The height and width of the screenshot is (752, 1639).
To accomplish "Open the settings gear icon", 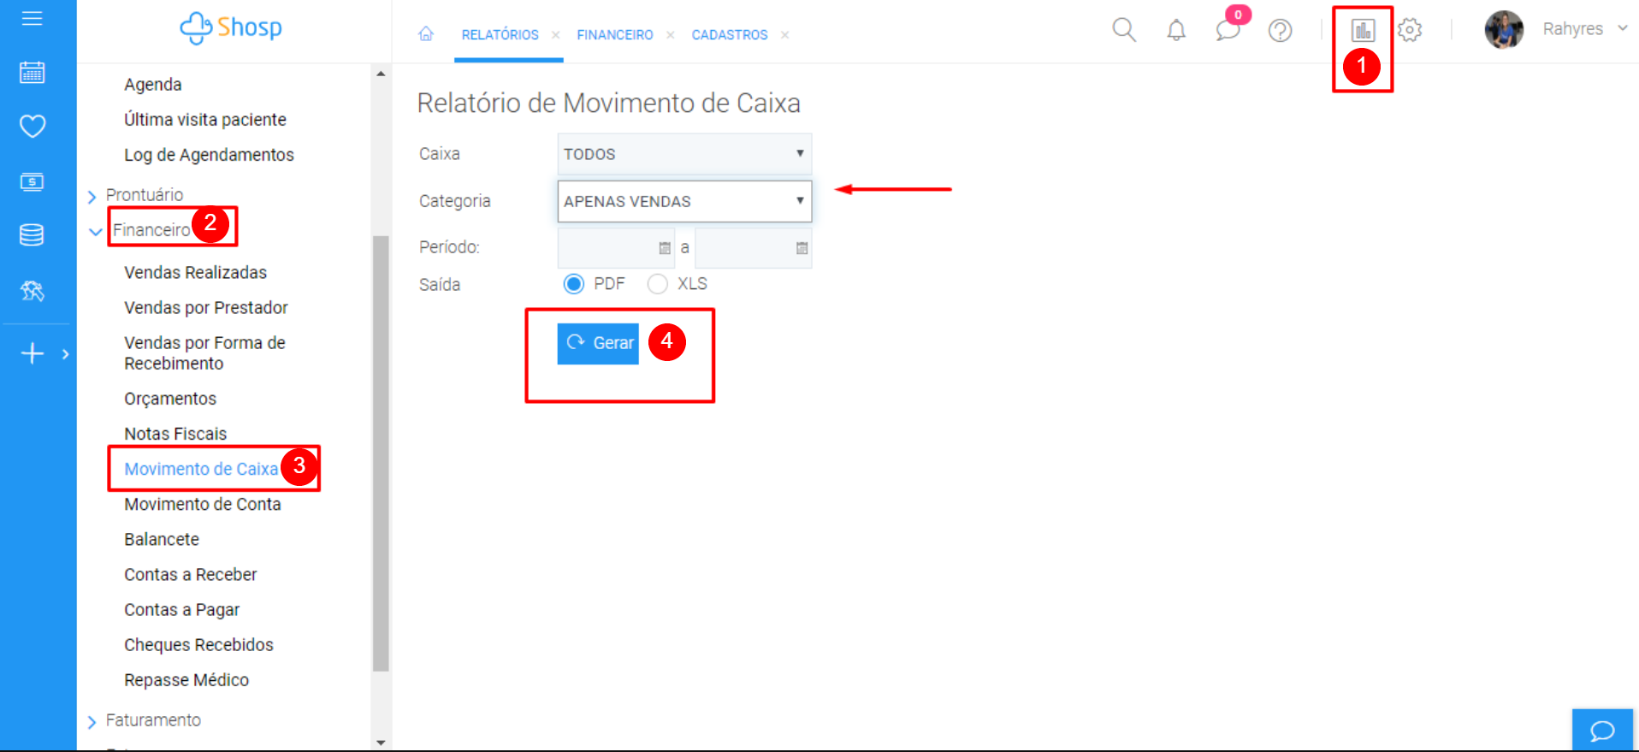I will pyautogui.click(x=1410, y=31).
